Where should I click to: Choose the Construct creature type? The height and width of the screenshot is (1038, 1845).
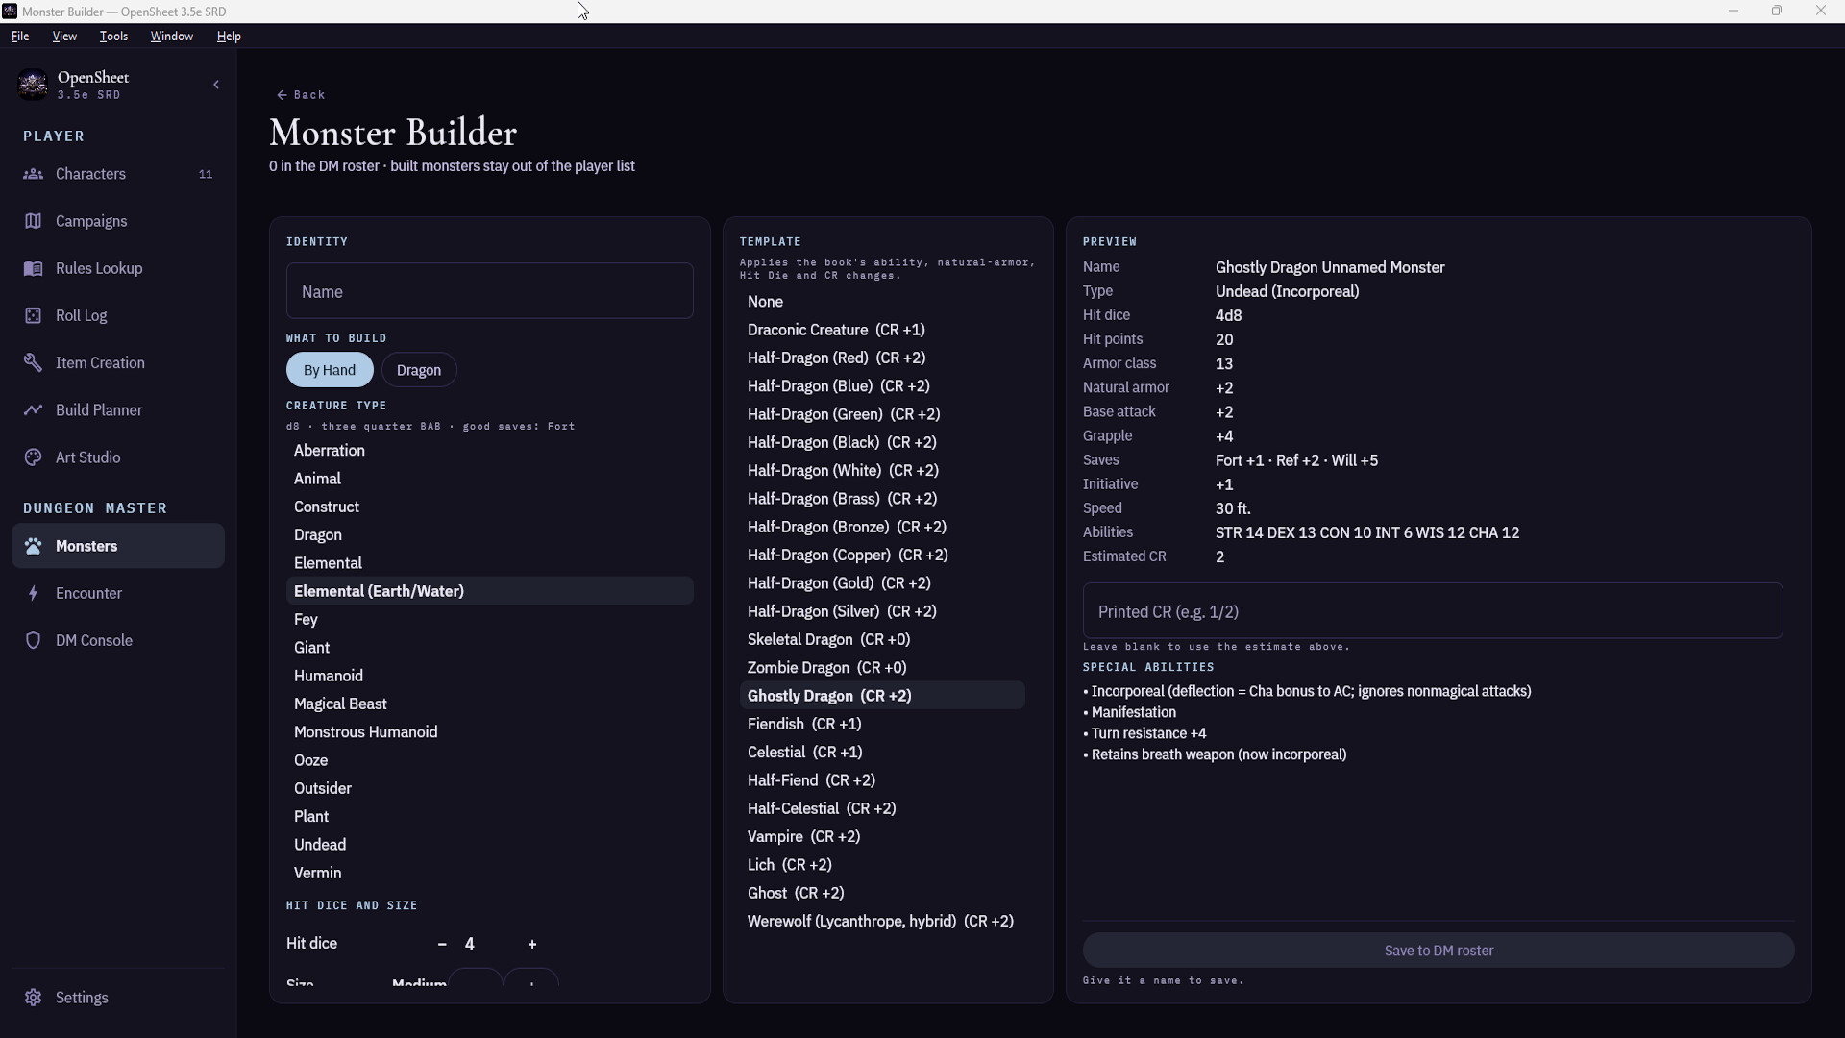click(x=490, y=507)
